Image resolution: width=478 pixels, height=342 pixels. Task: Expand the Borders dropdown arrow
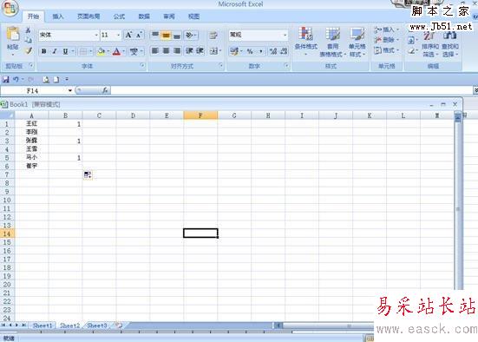91,51
